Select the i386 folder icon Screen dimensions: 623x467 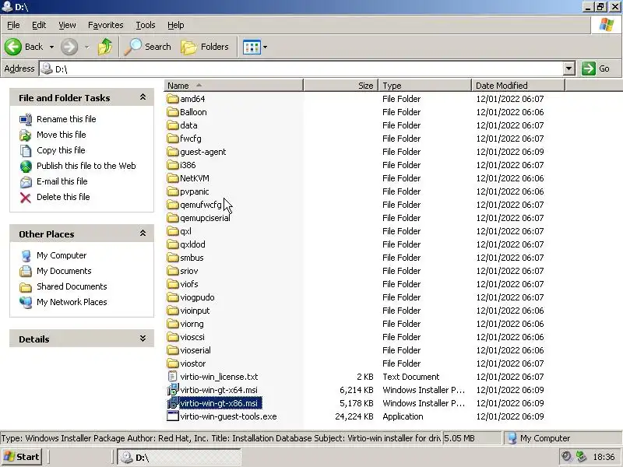coord(172,165)
